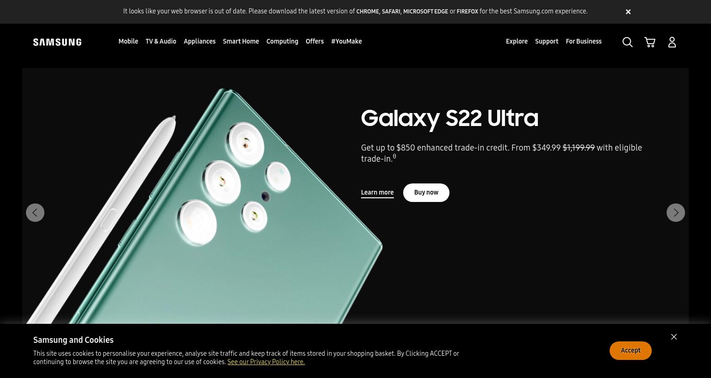This screenshot has width=711, height=378.
Task: Open the #YouMake menu item
Action: tap(346, 41)
